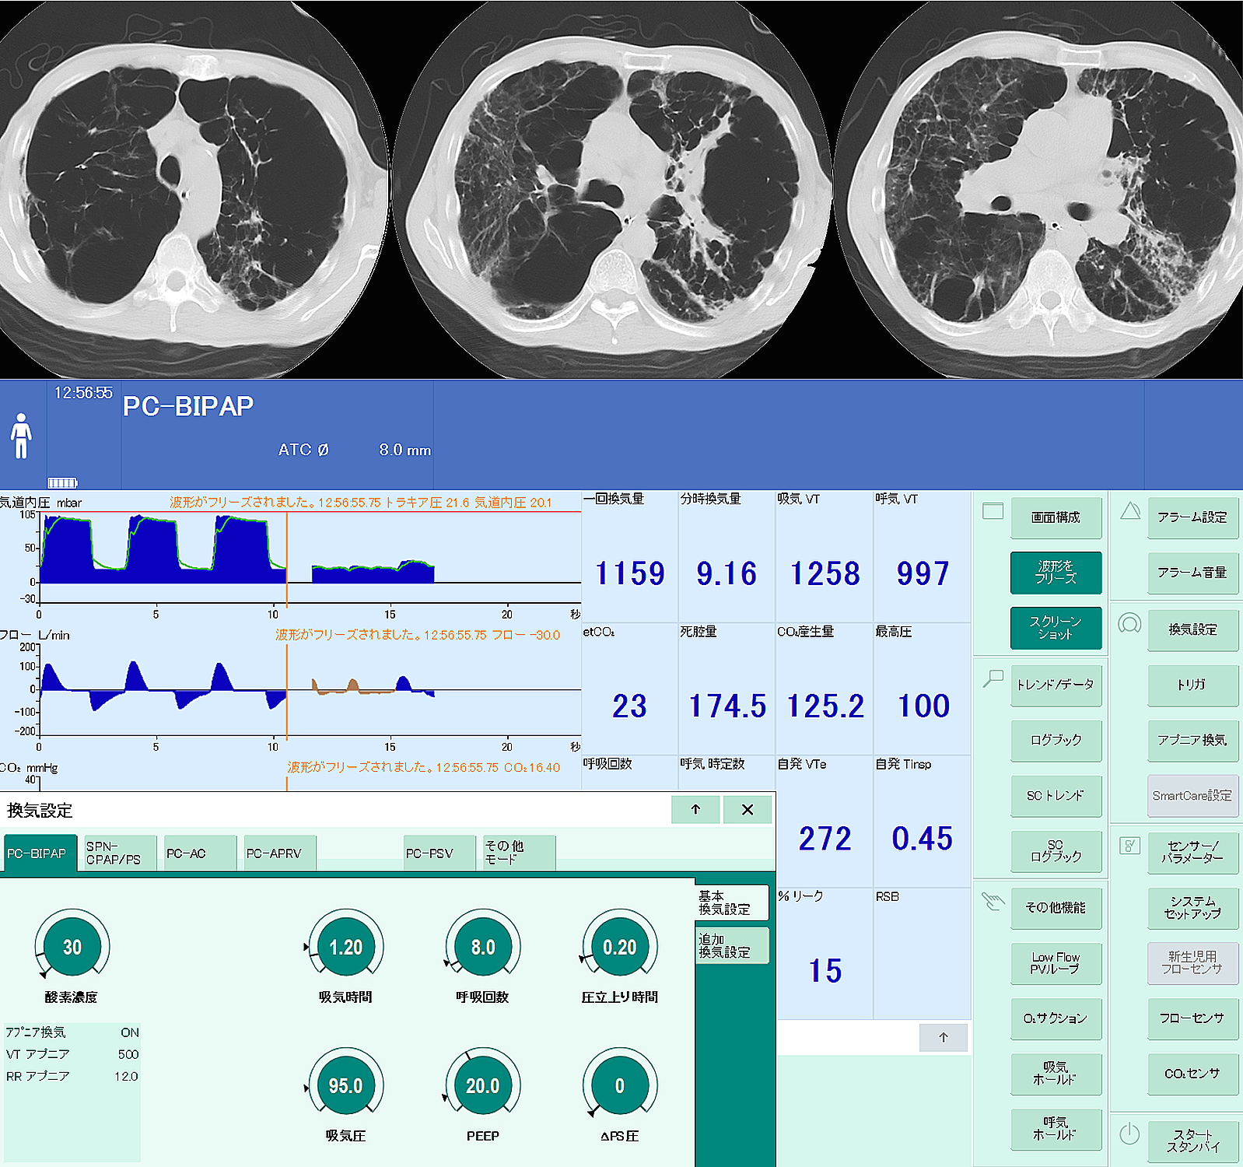The width and height of the screenshot is (1243, 1167).
Task: Click 新生児用フローセンサ button
Action: pos(1193,963)
